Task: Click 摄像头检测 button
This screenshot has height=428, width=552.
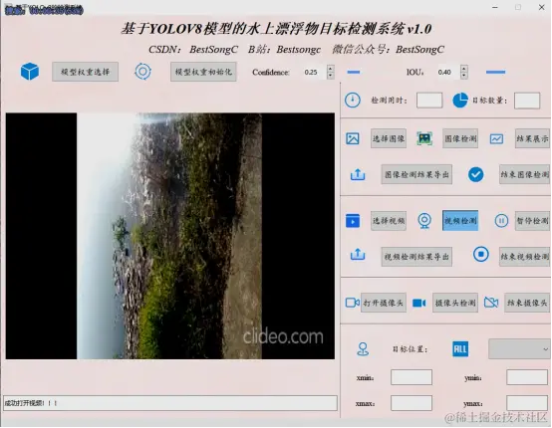Action: click(455, 303)
